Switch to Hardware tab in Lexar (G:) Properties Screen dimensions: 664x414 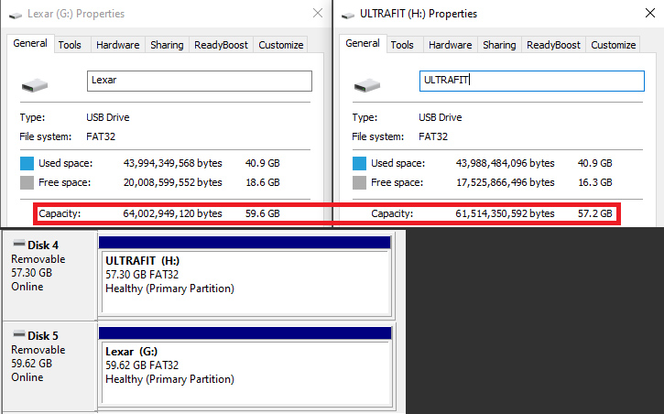pyautogui.click(x=118, y=45)
